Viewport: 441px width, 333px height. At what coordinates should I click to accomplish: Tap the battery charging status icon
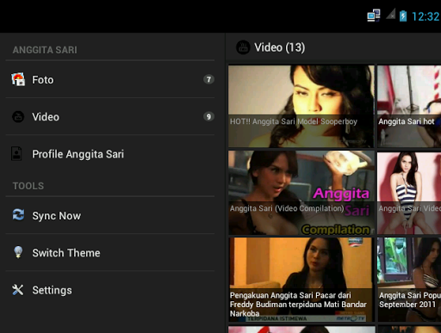tap(403, 15)
